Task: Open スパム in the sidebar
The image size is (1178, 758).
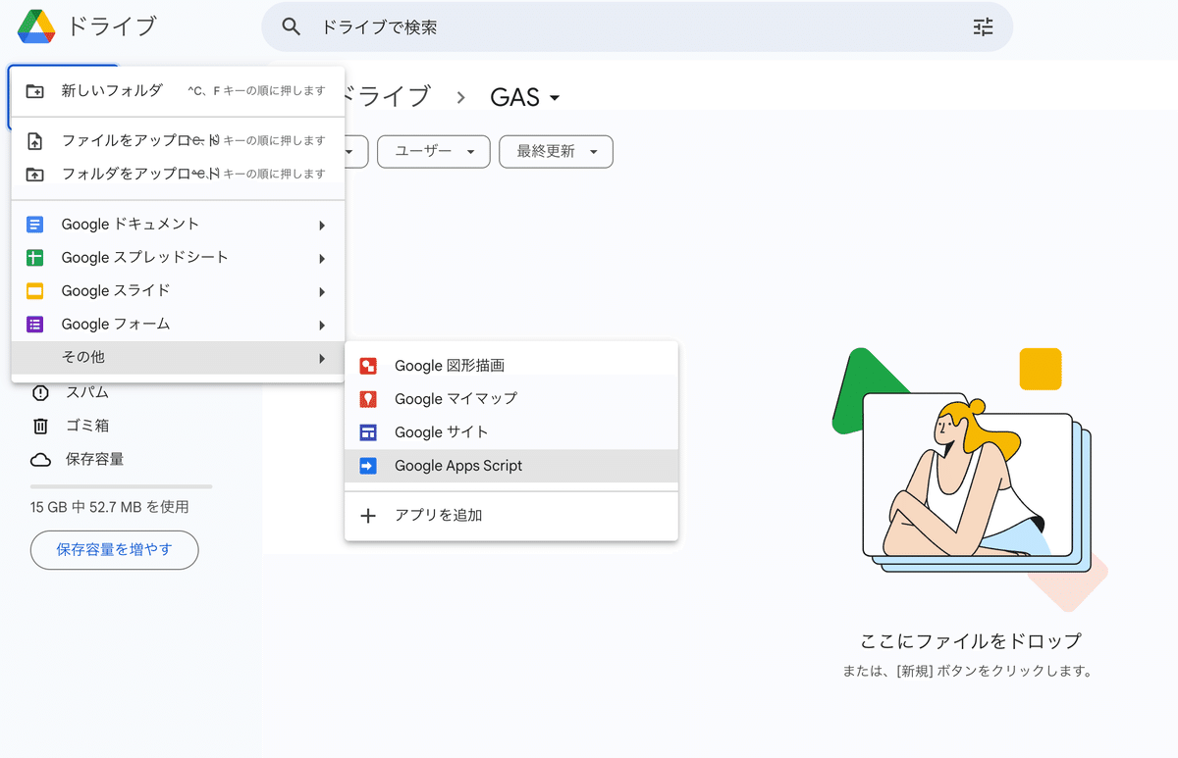Action: [87, 393]
